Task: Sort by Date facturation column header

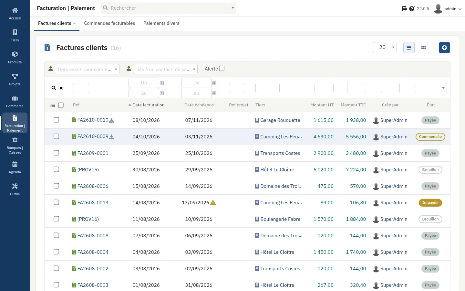Action: pyautogui.click(x=148, y=105)
